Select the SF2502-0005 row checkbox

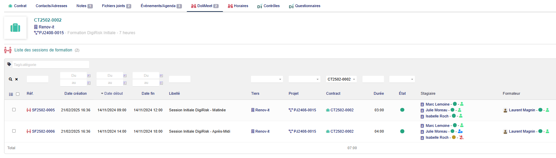click(x=14, y=110)
